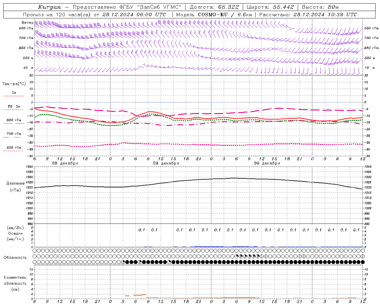Click the 29 декабря date label
Screen dimensions: 380x304
pos(166,163)
